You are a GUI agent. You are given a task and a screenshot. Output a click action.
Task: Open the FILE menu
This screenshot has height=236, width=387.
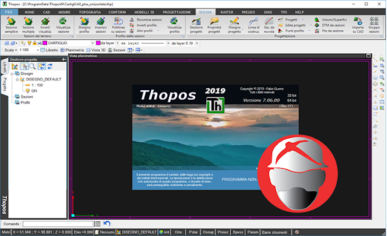click(x=9, y=12)
